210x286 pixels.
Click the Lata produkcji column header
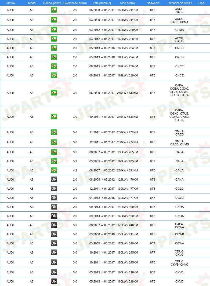102,3
